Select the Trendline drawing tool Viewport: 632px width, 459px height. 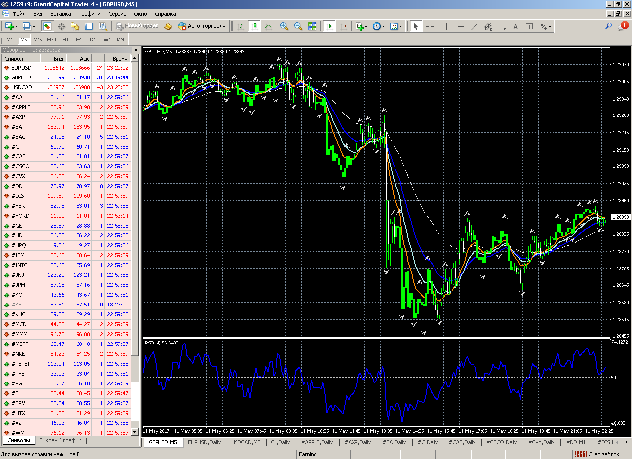(474, 26)
